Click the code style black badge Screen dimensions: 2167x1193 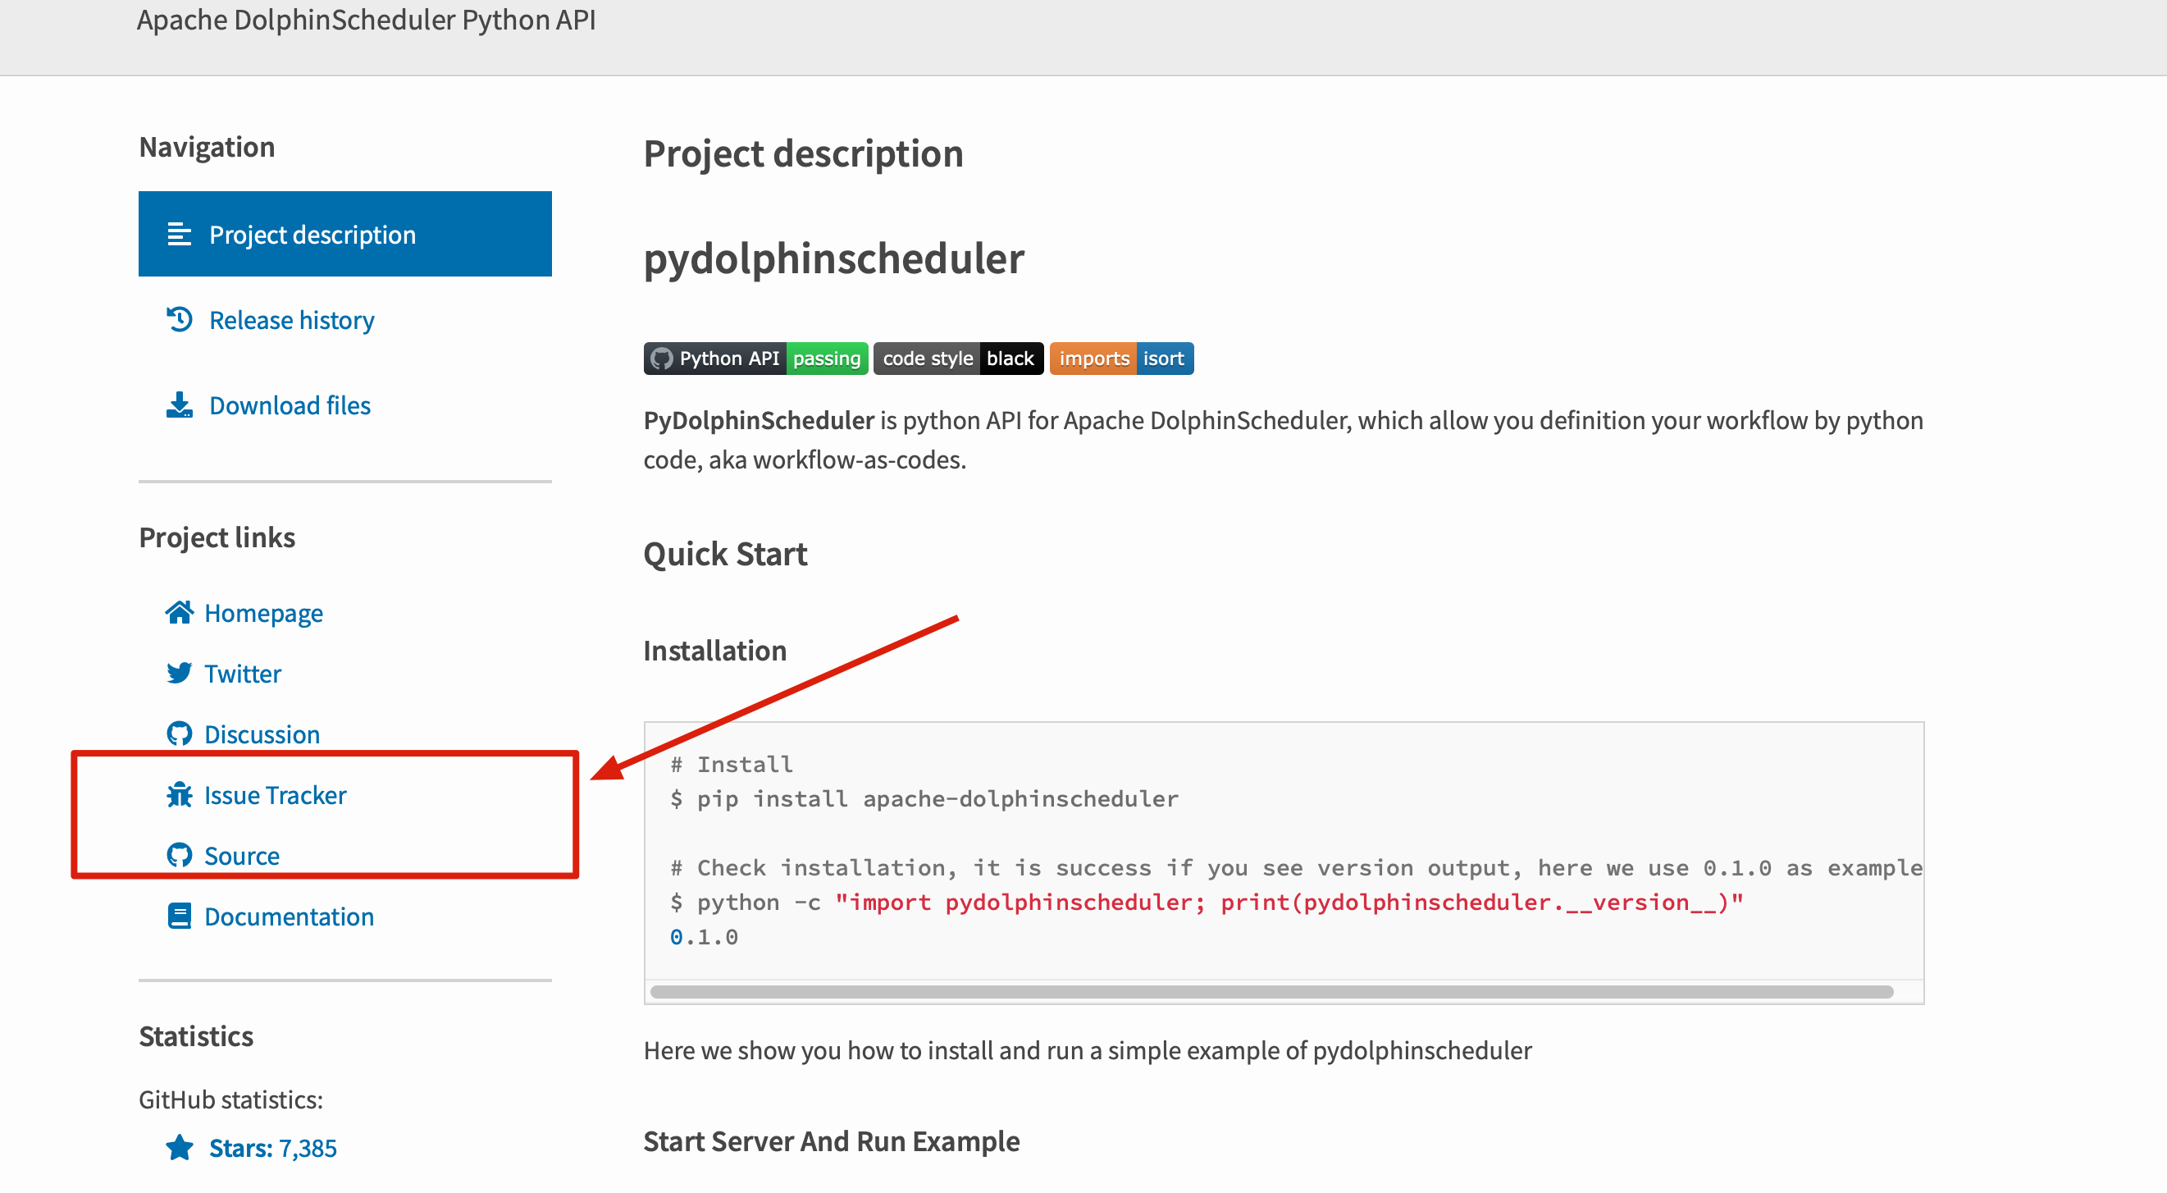pos(958,359)
